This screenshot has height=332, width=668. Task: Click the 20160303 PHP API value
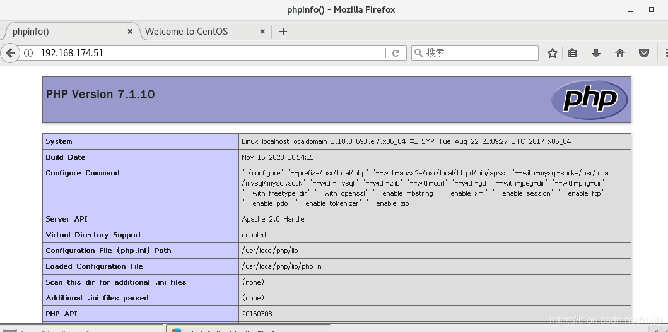[257, 314]
